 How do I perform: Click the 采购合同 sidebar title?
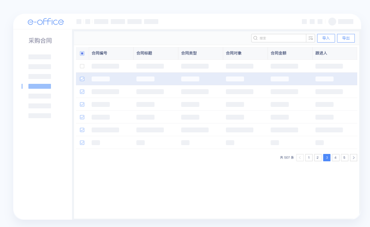(40, 41)
